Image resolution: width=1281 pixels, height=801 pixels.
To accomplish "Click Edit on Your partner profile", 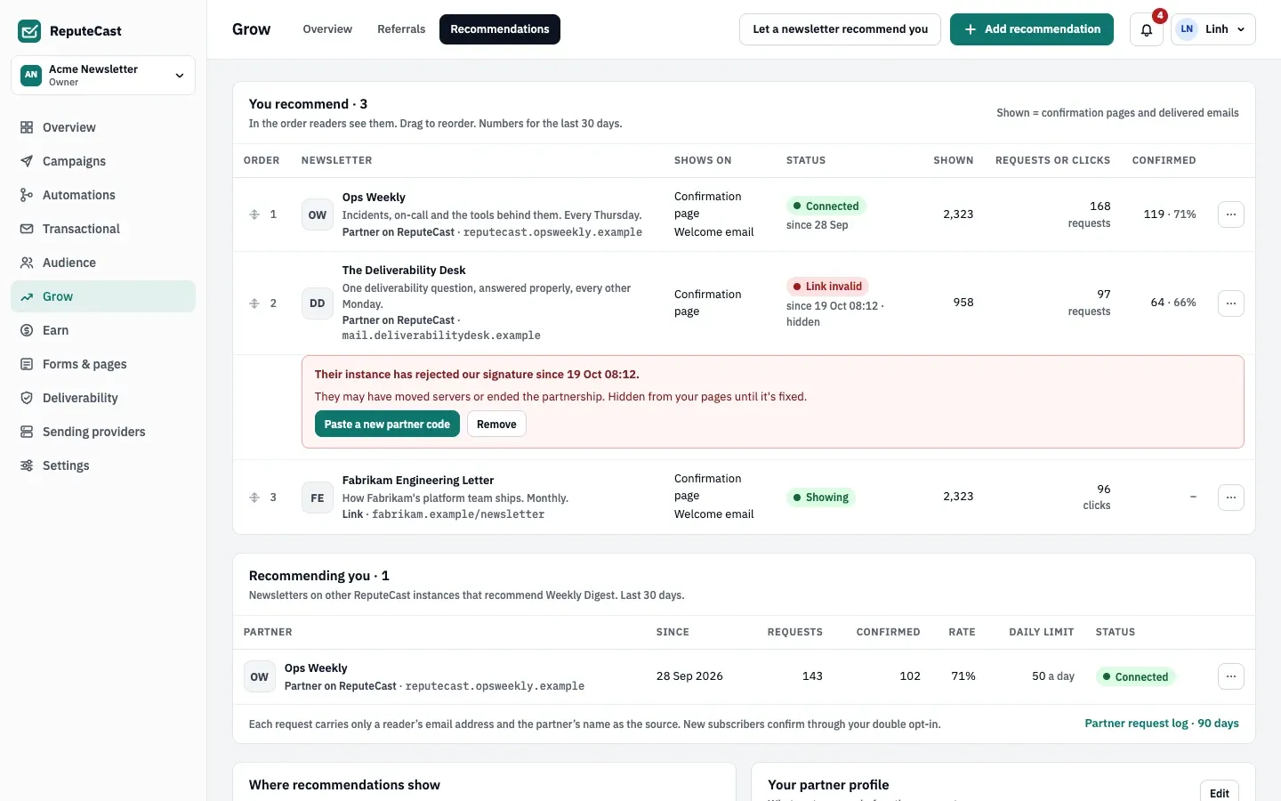I will (1219, 793).
